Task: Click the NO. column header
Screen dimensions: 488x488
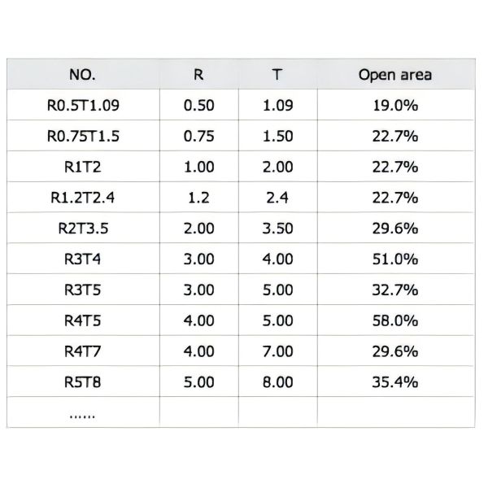Action: [x=83, y=75]
